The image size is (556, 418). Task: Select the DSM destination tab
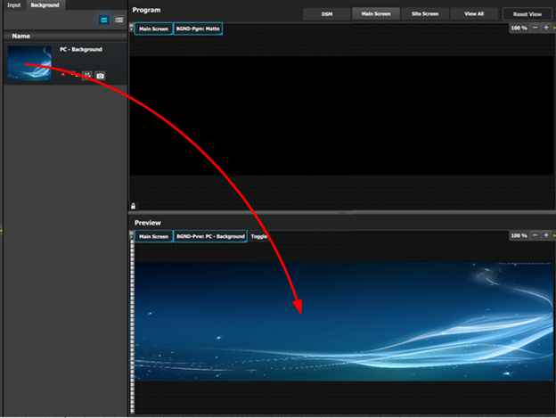(327, 14)
